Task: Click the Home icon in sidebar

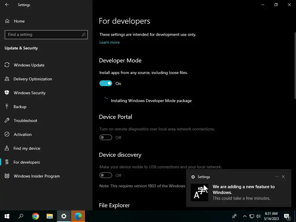Action: pyautogui.click(x=7, y=21)
